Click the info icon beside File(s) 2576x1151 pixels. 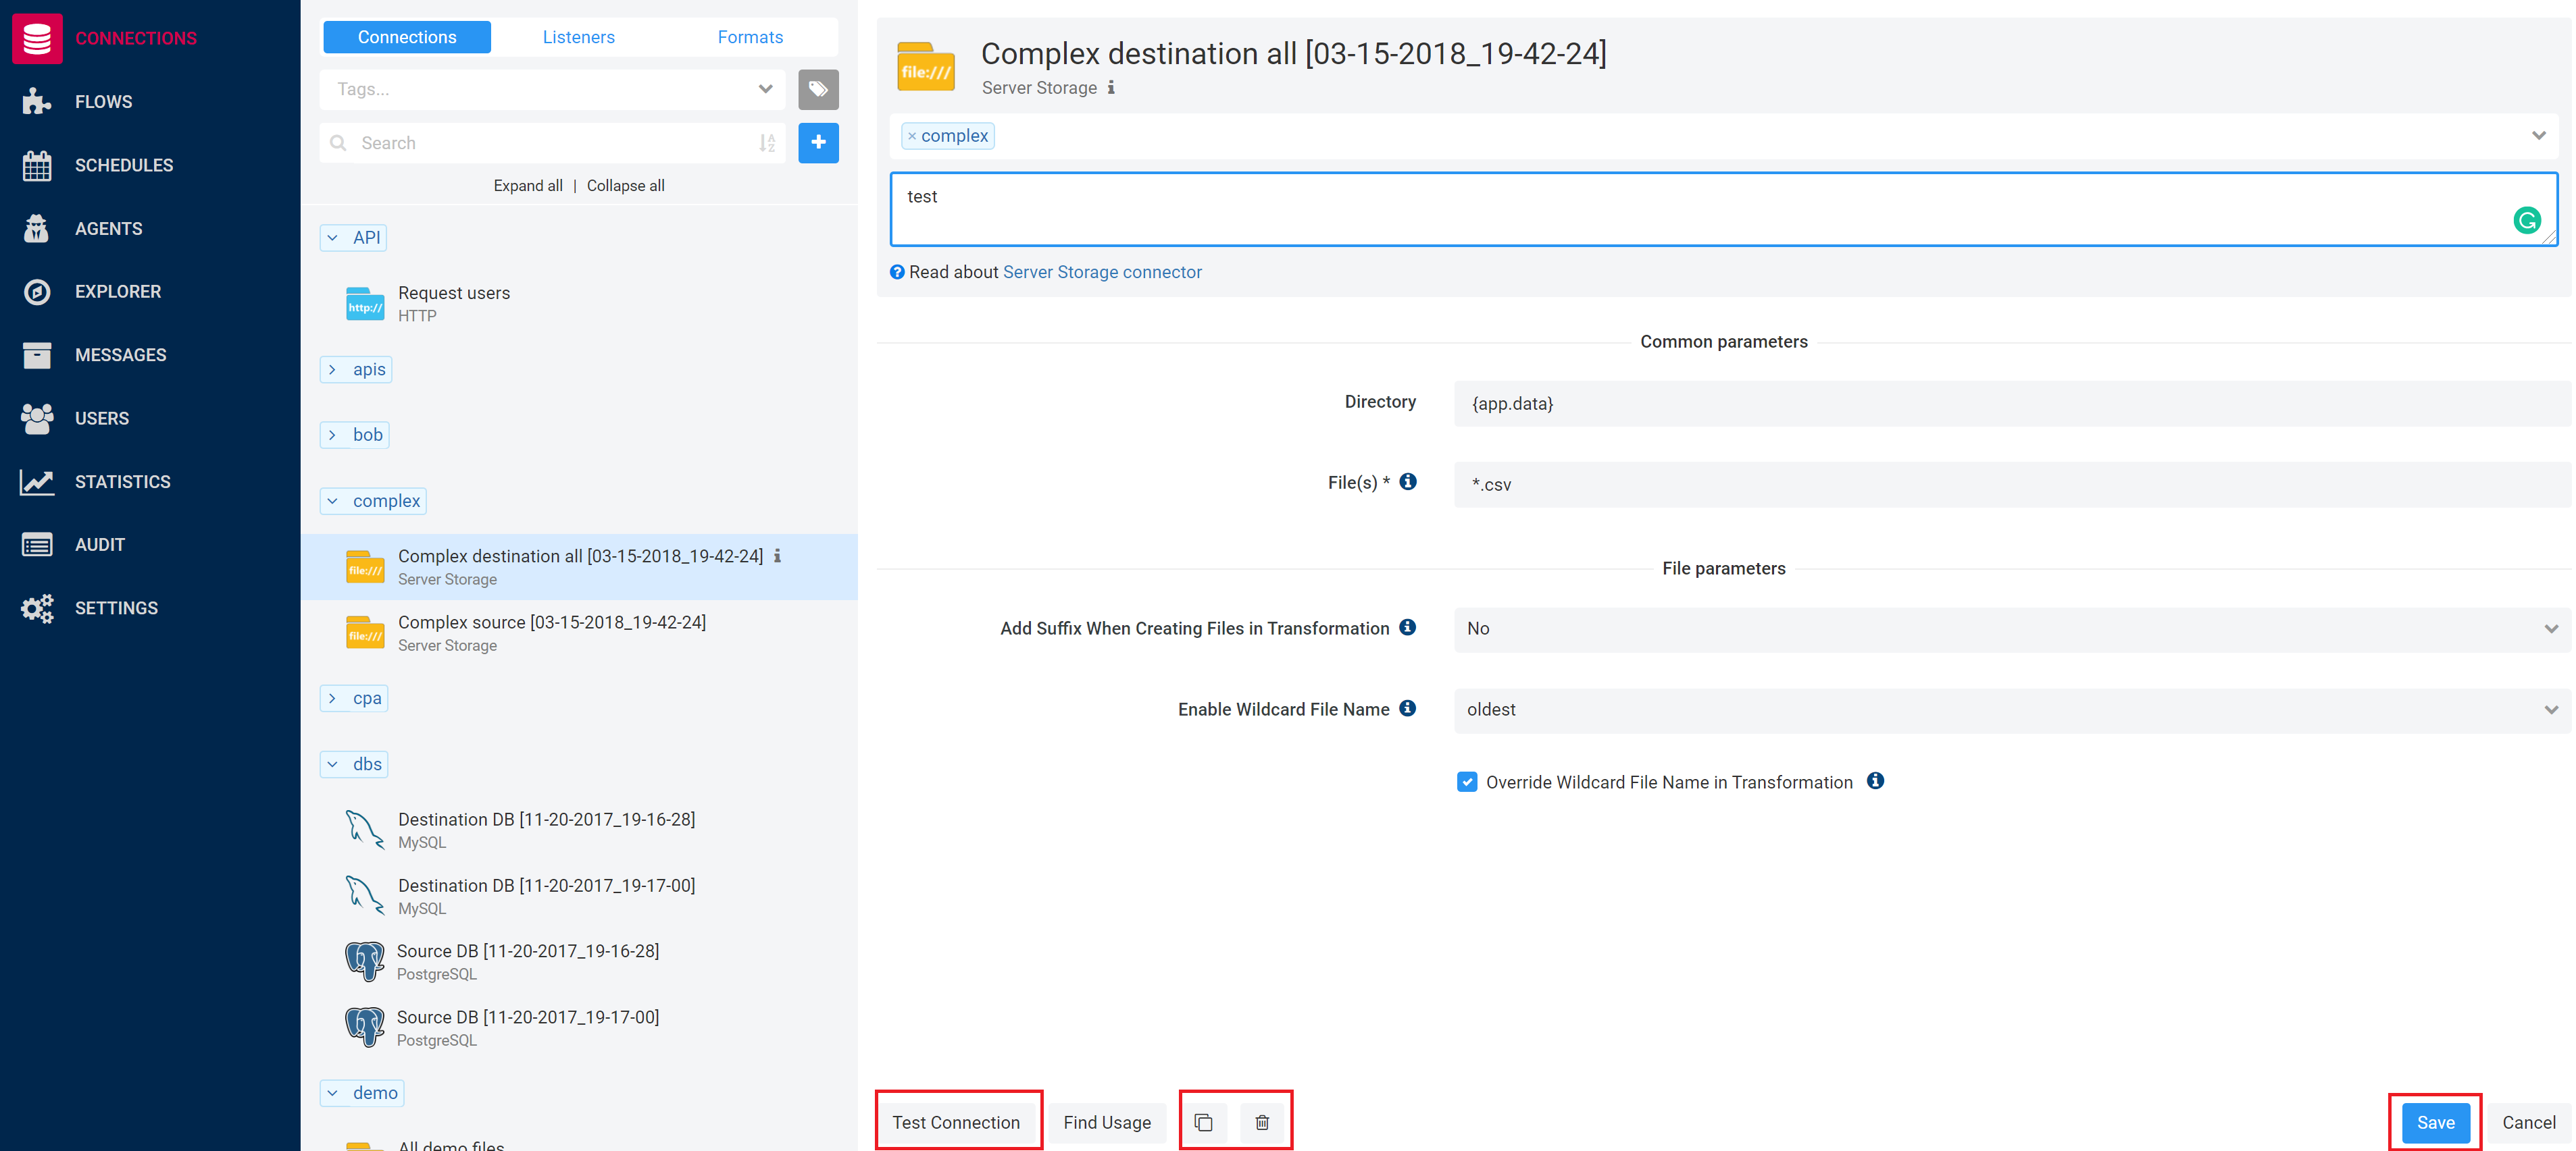click(x=1407, y=481)
